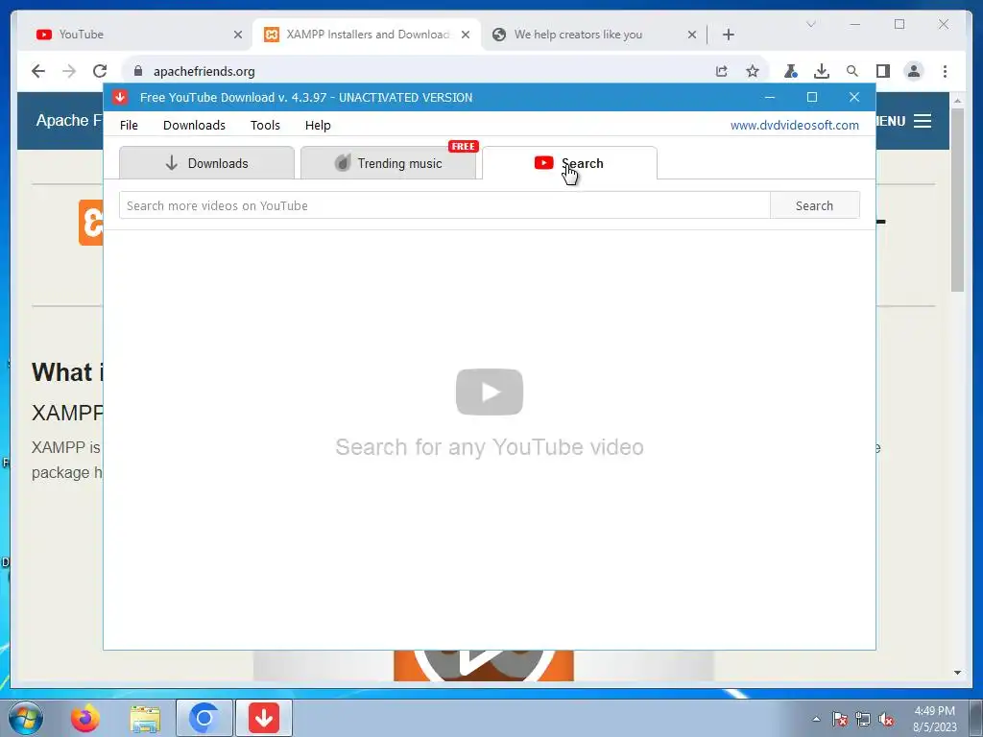
Task: Open the Windows Start menu
Action: 26,718
